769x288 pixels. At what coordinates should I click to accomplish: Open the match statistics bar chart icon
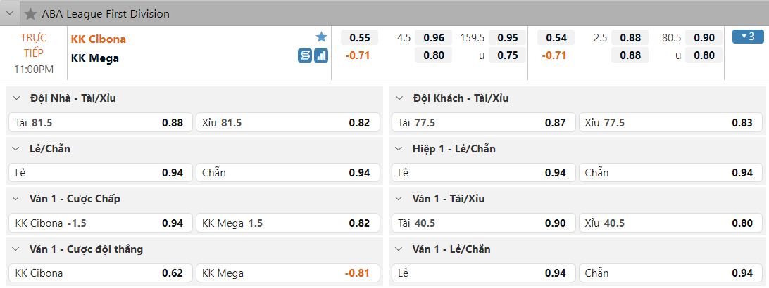(x=321, y=55)
